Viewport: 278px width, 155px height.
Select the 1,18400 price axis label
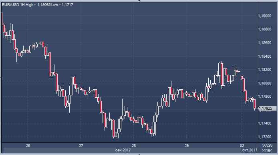pyautogui.click(x=265, y=56)
